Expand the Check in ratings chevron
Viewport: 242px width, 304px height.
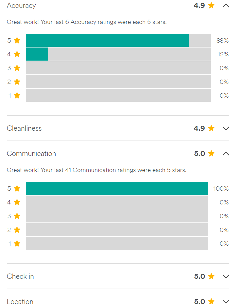(x=226, y=276)
